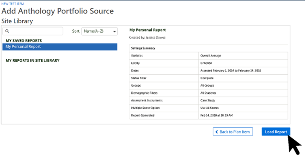Open the Sort Name (A - Z) dropdown
This screenshot has height=157, width=306.
click(x=99, y=31)
